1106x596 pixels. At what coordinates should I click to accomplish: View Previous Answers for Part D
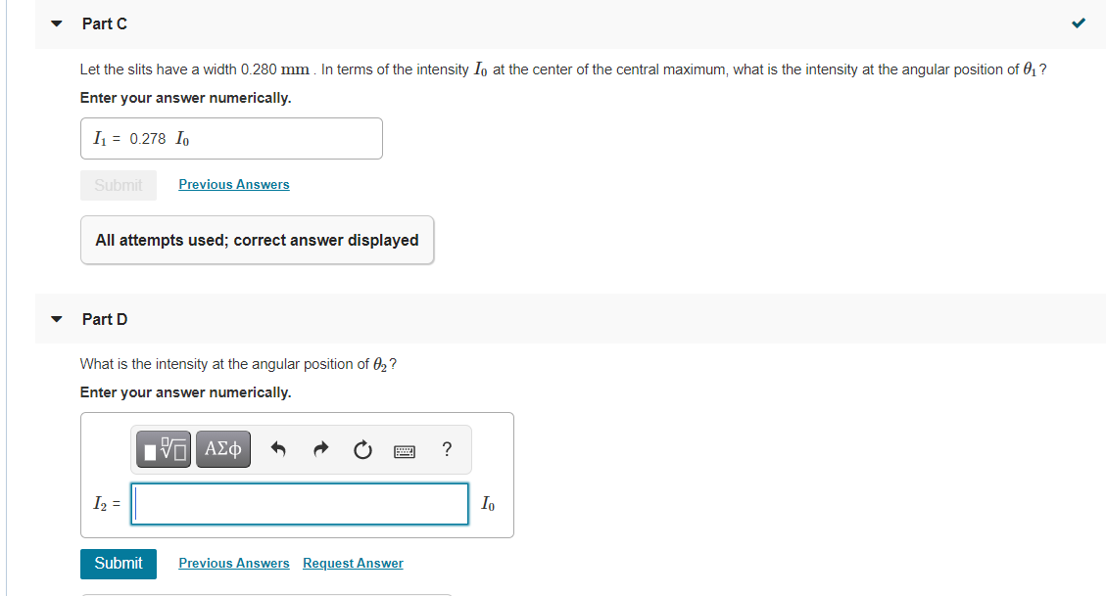[233, 563]
